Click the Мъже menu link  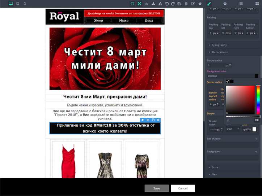point(124,21)
